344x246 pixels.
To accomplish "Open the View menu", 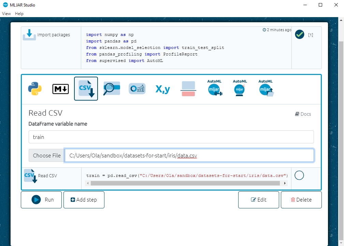I will pyautogui.click(x=6, y=14).
